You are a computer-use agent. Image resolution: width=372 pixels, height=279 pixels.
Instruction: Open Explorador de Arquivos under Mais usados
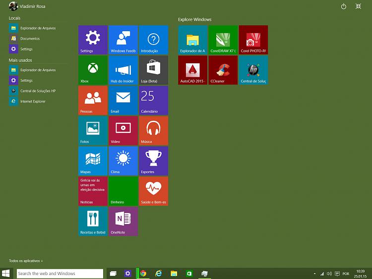coord(33,70)
